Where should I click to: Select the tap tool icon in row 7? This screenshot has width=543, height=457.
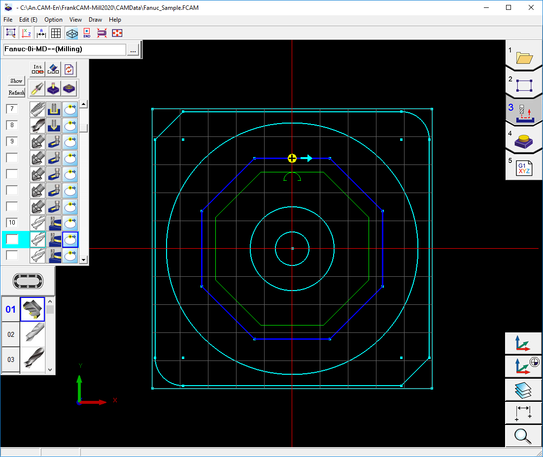coord(37,109)
